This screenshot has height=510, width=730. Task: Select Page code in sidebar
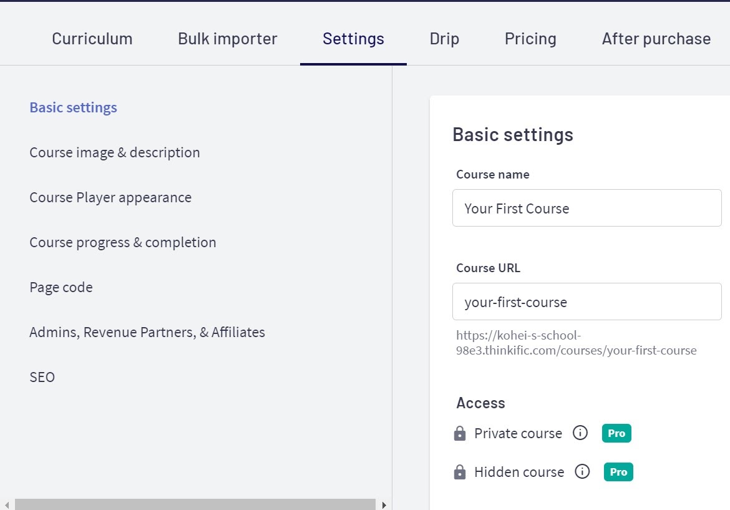(61, 287)
